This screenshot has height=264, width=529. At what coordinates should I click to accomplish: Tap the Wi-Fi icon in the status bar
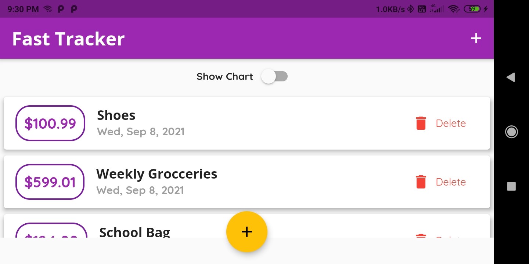454,9
